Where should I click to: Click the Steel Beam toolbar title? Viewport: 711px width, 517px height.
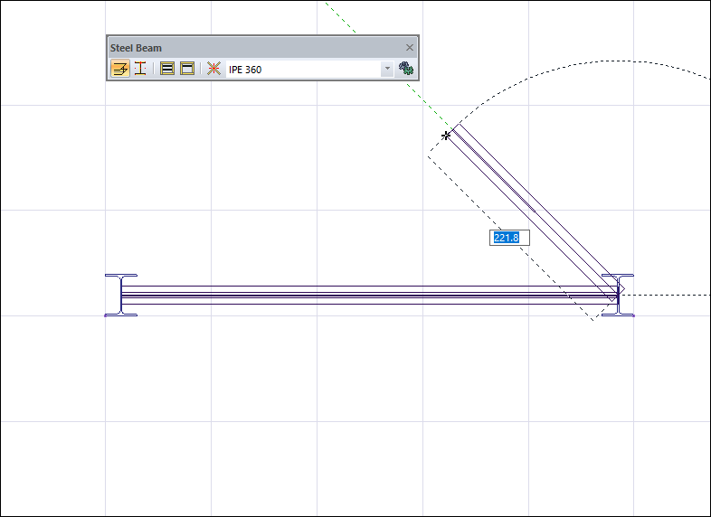(137, 48)
